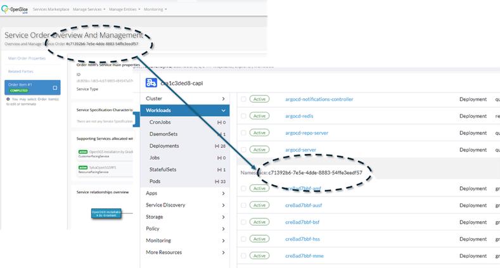Image resolution: width=500 pixels, height=268 pixels.
Task: Click the OpenSGS installation node in relationships graph
Action: coord(105,213)
